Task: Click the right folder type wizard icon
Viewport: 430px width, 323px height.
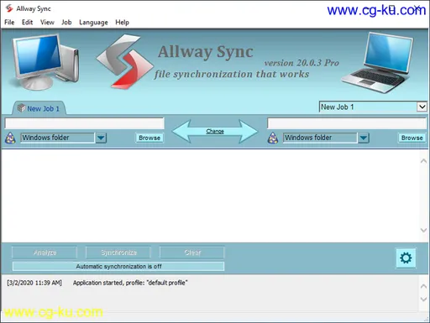Action: (273, 138)
